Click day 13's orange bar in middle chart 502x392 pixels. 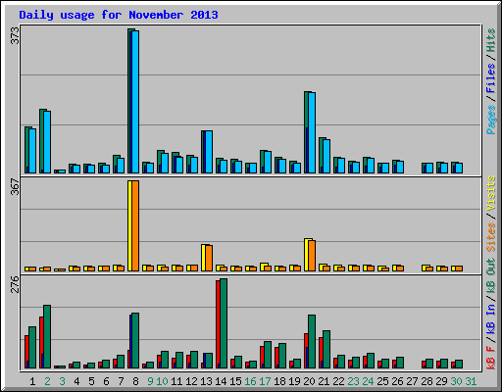(209, 259)
